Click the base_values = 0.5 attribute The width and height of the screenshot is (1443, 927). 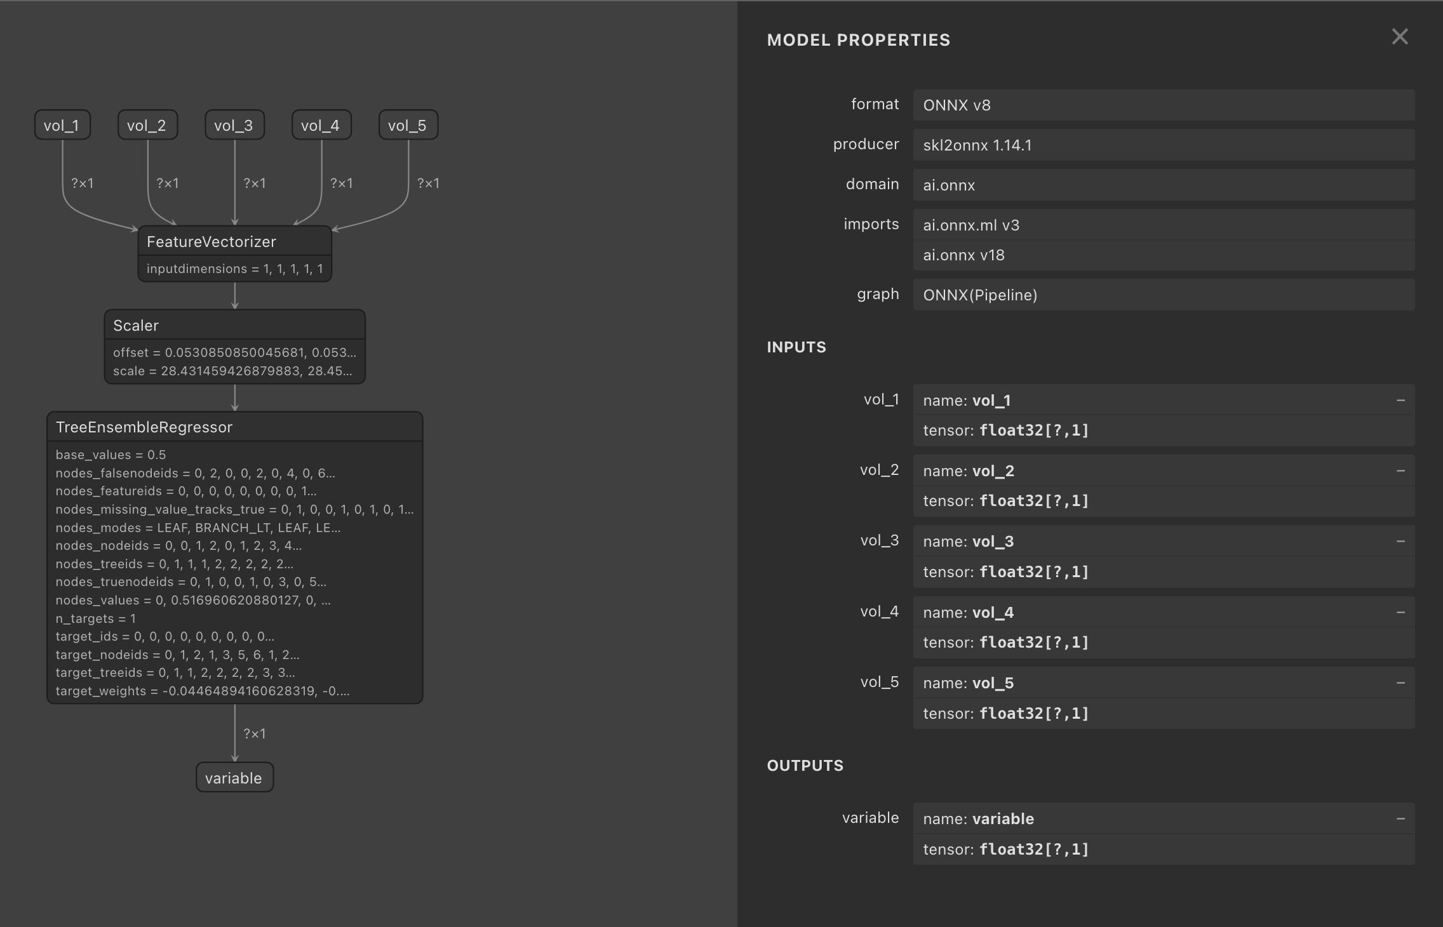point(111,455)
